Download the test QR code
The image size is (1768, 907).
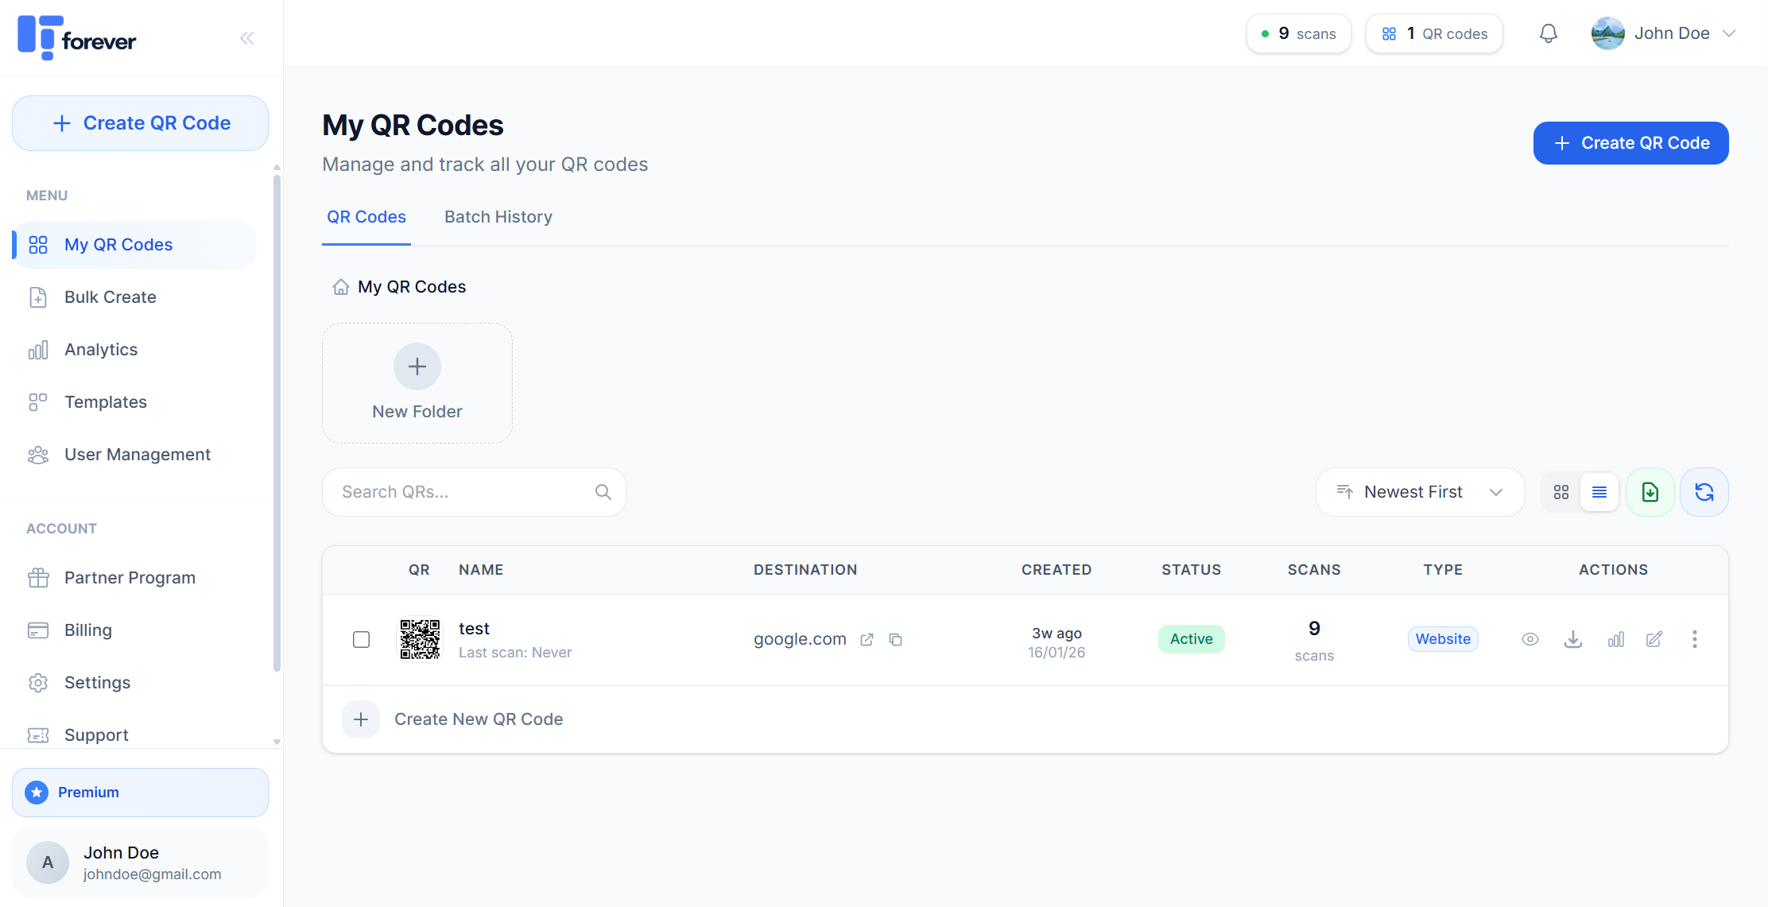[1572, 639]
